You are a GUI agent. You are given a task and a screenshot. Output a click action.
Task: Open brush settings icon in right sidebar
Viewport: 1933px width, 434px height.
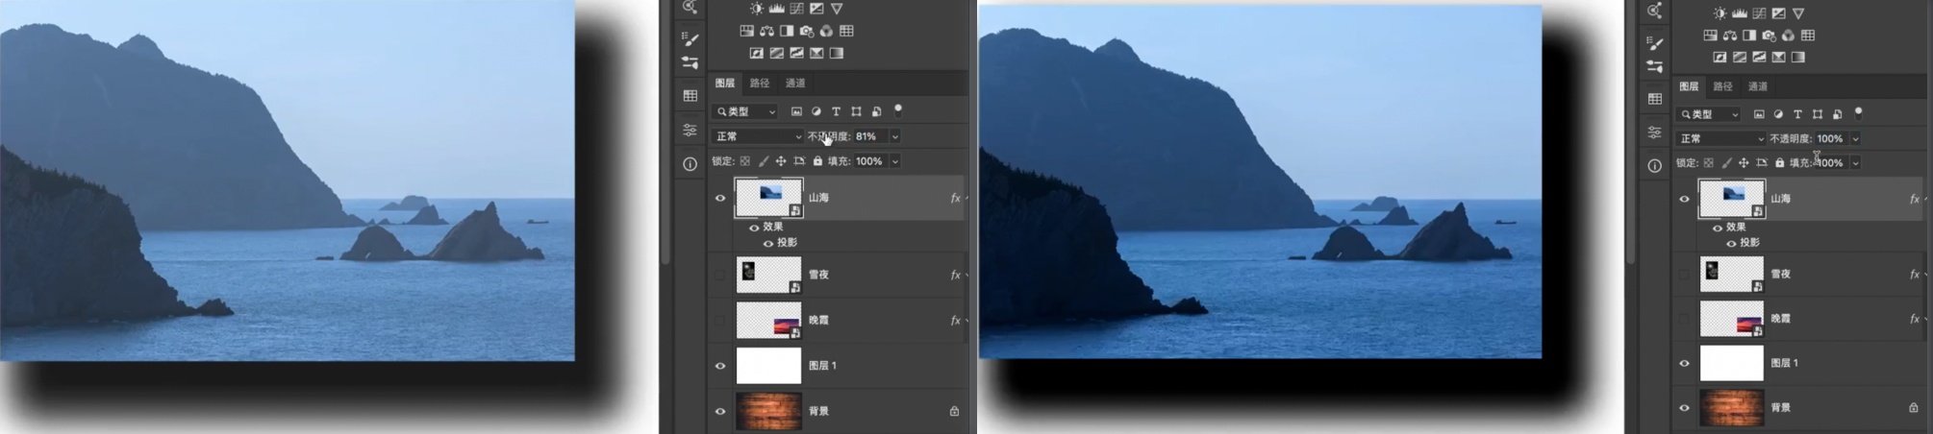tap(1654, 43)
